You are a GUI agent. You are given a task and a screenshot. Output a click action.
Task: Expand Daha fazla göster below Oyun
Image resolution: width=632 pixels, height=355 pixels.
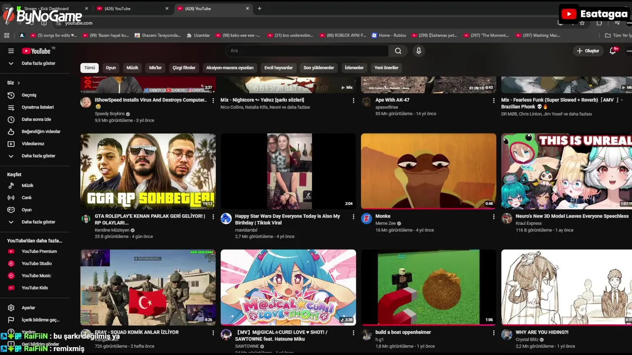click(38, 222)
